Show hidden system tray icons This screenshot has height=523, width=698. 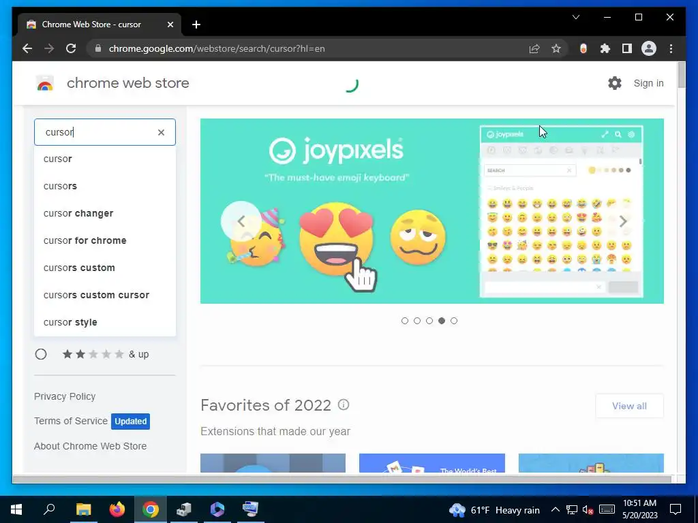[555, 509]
